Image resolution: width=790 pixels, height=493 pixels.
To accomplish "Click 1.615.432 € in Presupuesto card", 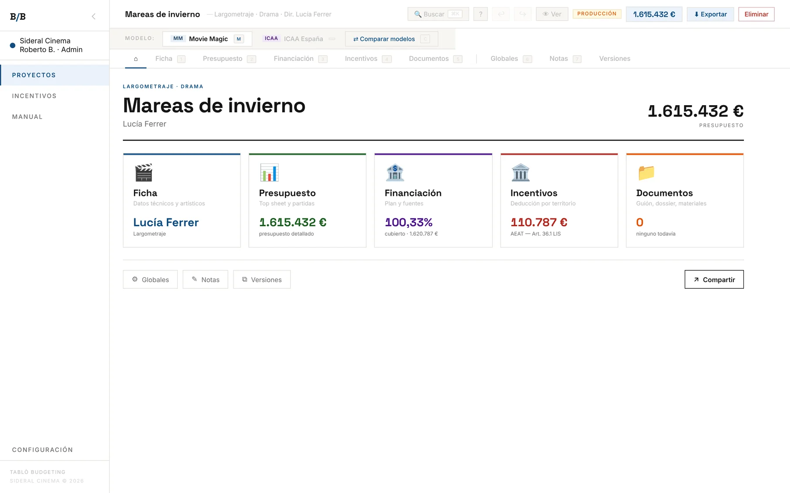I will point(293,223).
